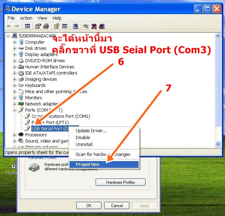Choose Properties from context menu

click(x=104, y=164)
